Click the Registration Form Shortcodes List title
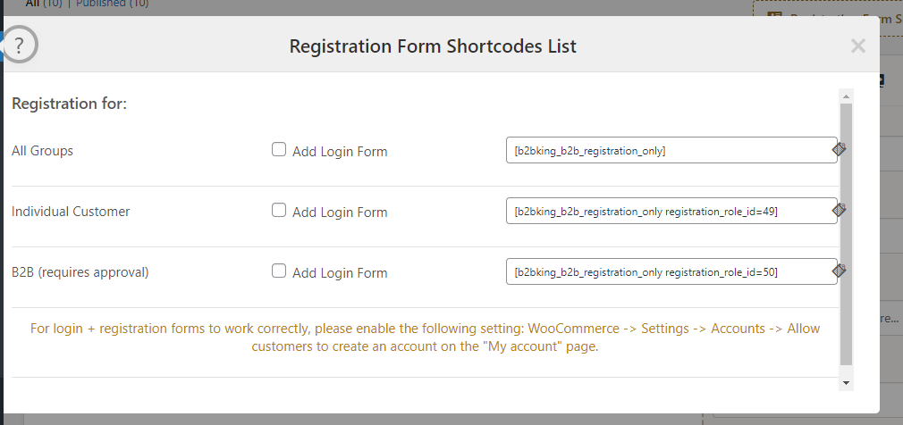903x425 pixels. pos(433,46)
